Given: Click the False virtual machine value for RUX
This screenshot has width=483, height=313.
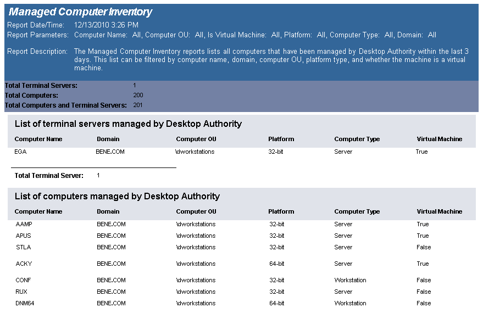Looking at the screenshot, I should point(424,292).
